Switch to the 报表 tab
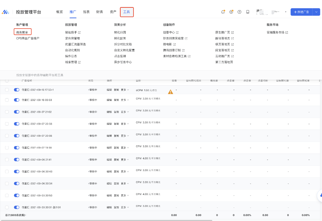322x221 pixels. click(x=86, y=12)
